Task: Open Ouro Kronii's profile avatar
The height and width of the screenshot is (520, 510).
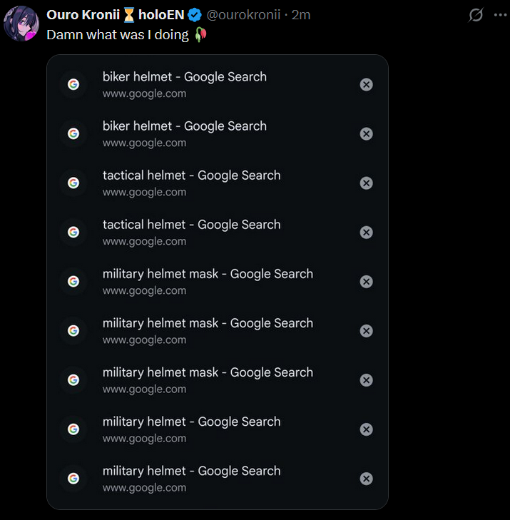Action: tap(21, 24)
